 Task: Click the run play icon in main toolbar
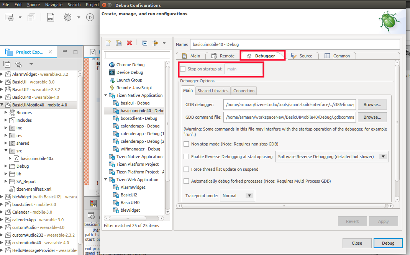click(90, 17)
